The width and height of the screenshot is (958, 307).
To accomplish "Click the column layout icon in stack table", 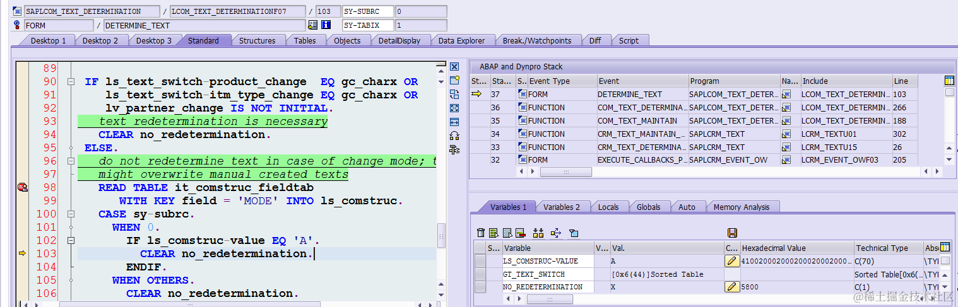I will pos(950,81).
